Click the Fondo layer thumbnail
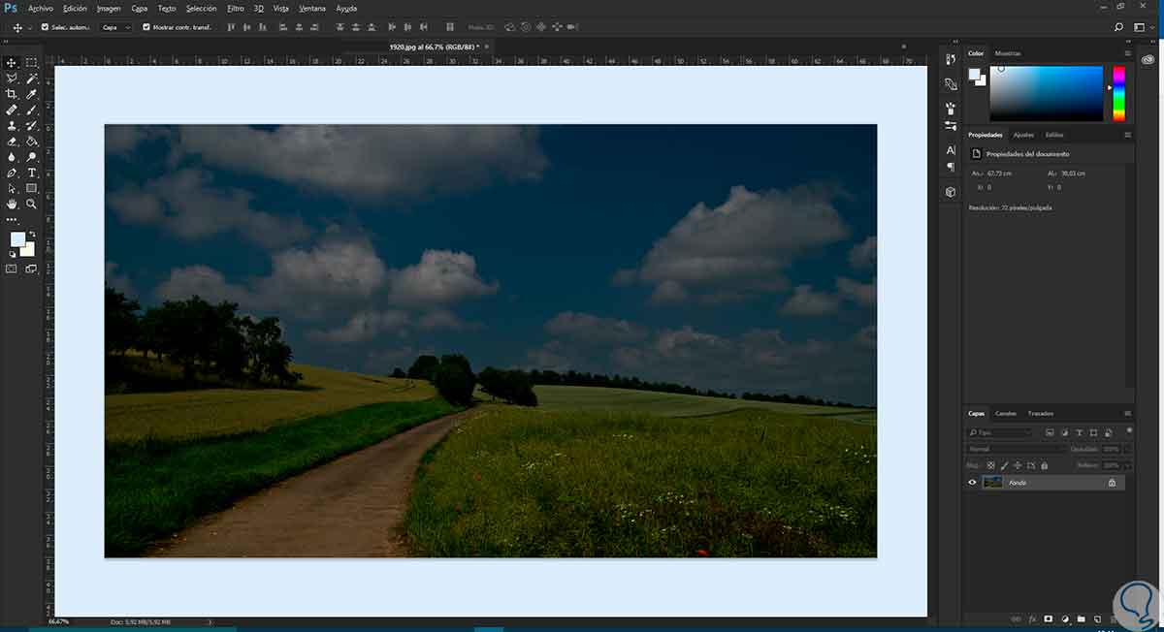Screen dimensions: 1164x632 click(993, 482)
